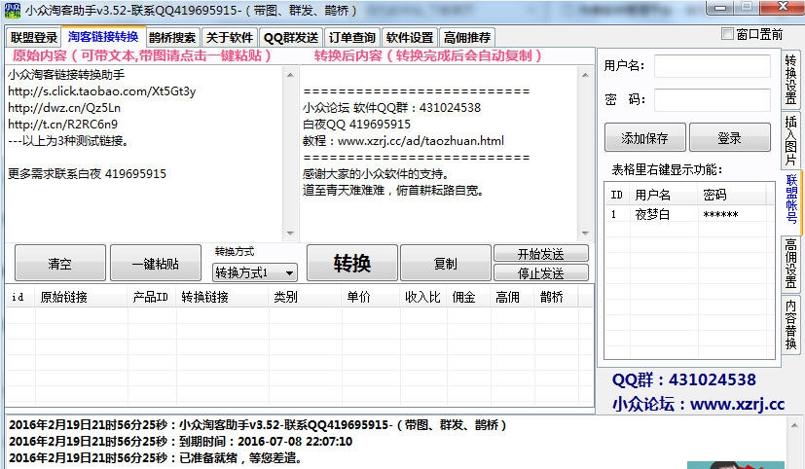The height and width of the screenshot is (469, 805).
Task: Click the 复制 button
Action: pyautogui.click(x=445, y=264)
